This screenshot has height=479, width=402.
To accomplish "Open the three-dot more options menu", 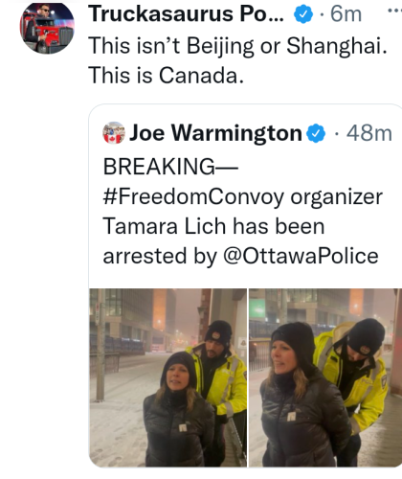I will pyautogui.click(x=395, y=11).
